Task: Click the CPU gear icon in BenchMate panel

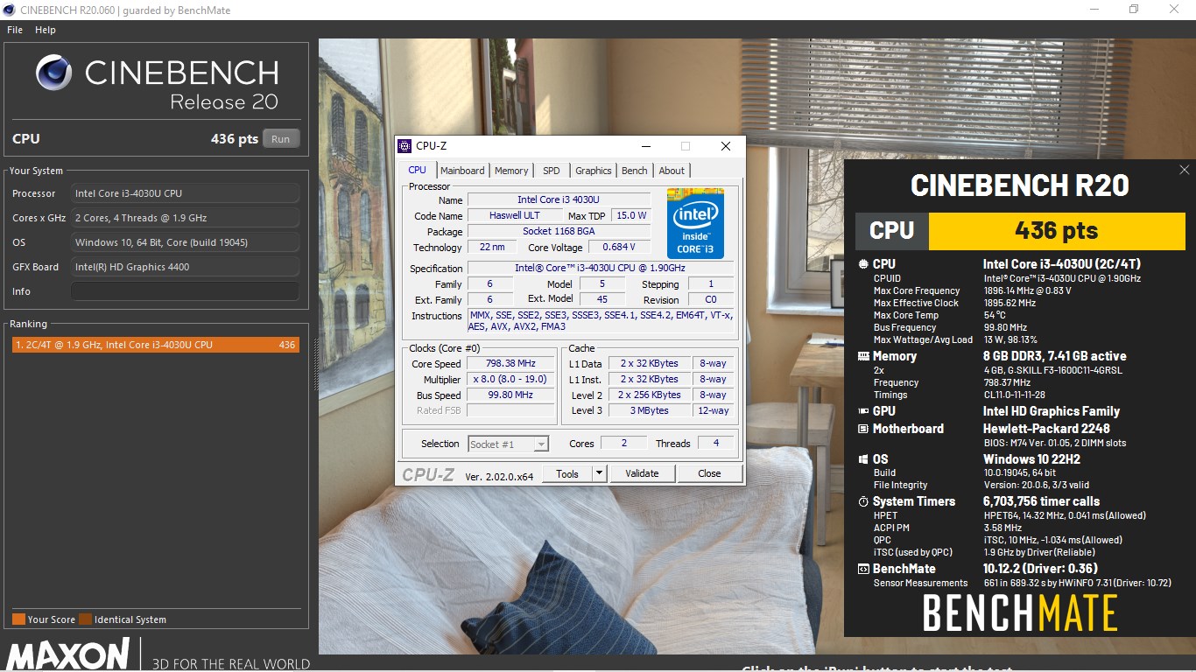Action: coord(863,263)
